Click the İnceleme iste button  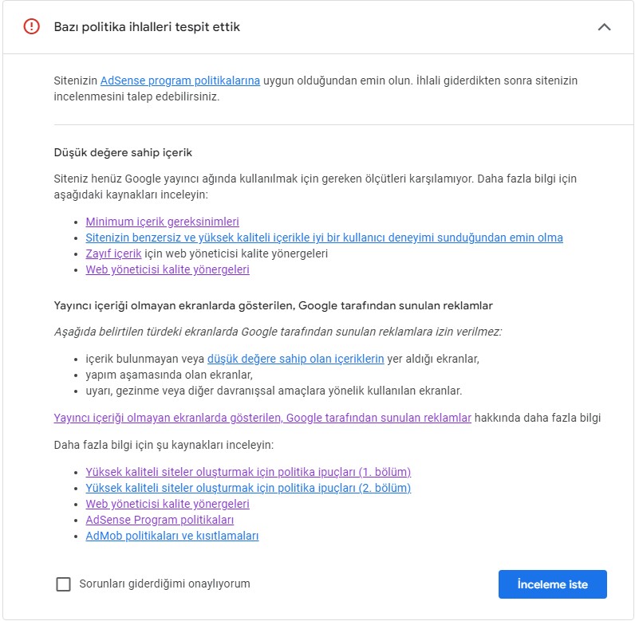click(x=552, y=584)
